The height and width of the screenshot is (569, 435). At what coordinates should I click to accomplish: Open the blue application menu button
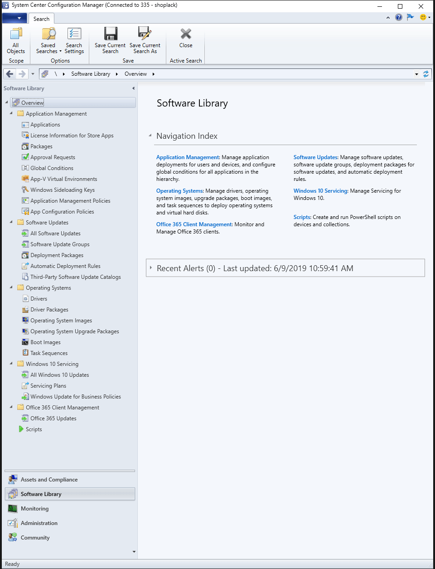click(14, 18)
